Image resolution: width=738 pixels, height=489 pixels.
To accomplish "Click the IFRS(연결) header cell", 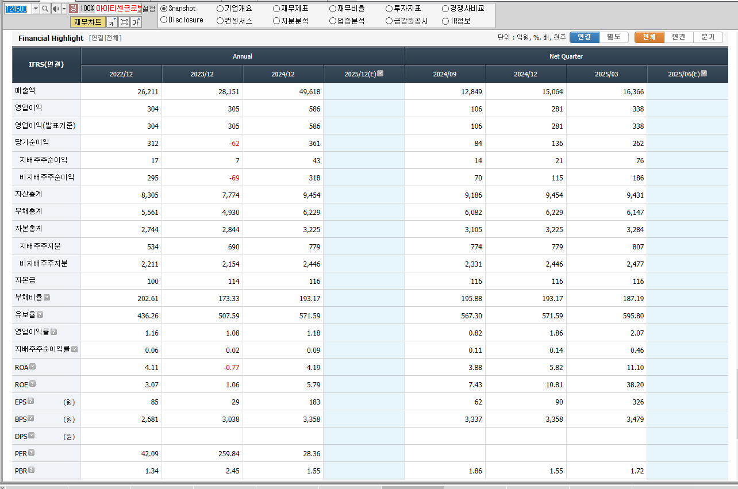I will [x=47, y=64].
